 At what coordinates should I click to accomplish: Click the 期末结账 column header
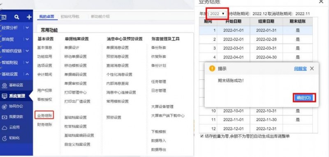click(x=297, y=21)
